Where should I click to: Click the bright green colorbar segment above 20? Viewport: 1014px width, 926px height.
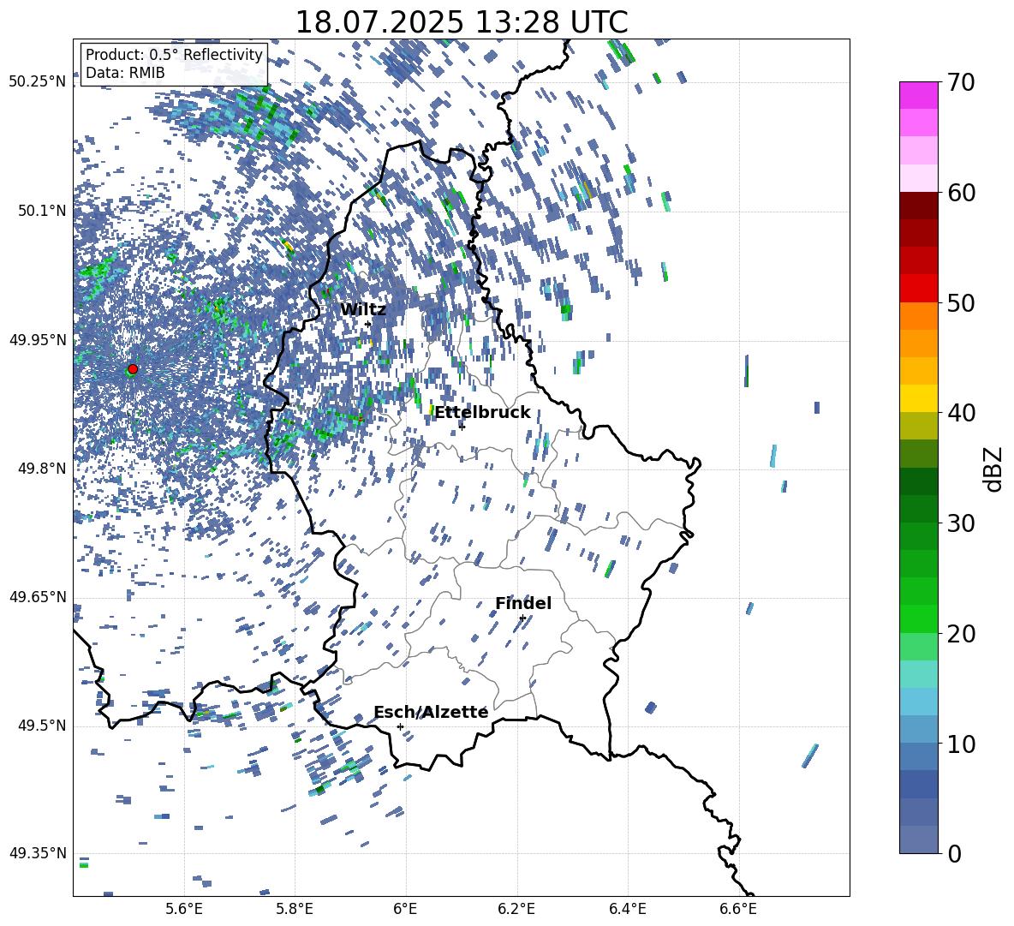(918, 618)
